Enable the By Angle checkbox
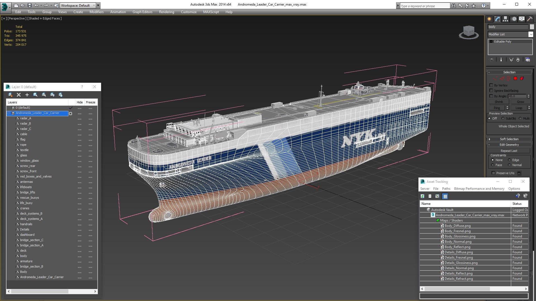 491,96
